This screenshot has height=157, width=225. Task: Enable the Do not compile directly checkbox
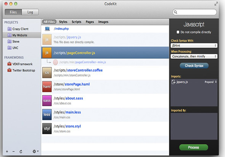point(178,32)
